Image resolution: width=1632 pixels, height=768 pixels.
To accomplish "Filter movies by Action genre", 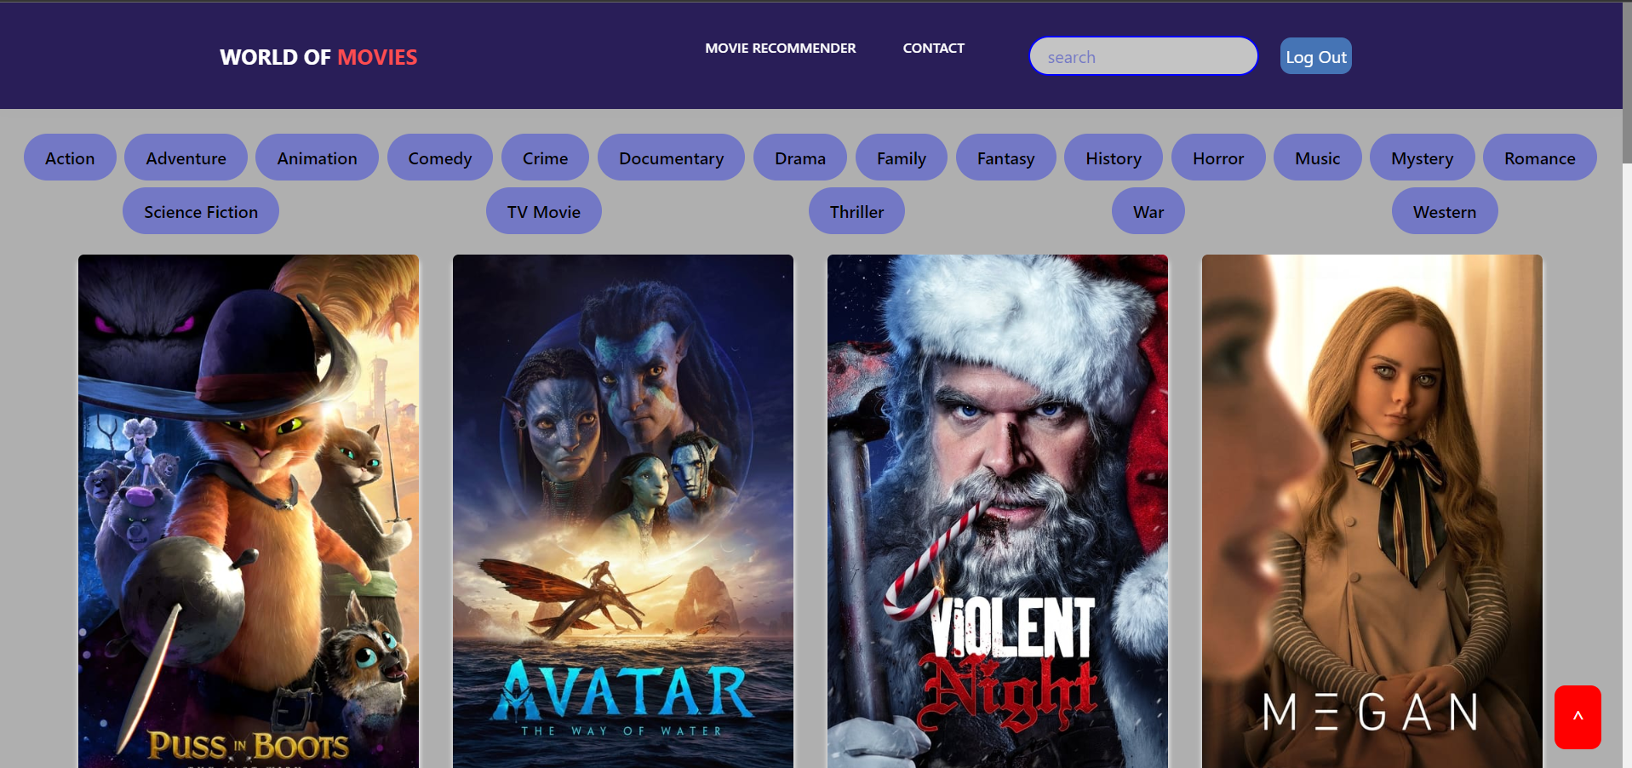I will (x=70, y=158).
